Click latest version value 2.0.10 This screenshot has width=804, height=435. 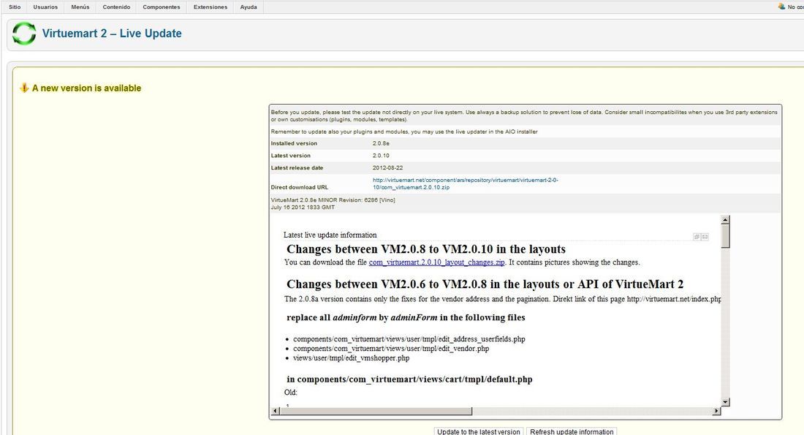pos(381,156)
